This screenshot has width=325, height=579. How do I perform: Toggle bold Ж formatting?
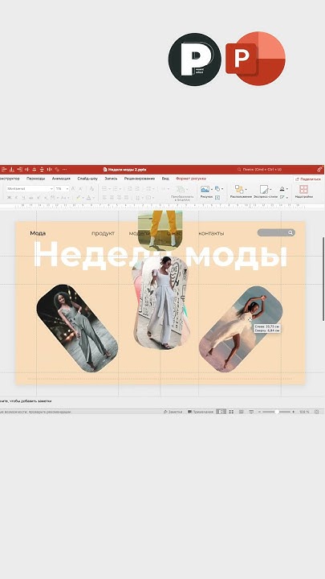tap(9, 198)
